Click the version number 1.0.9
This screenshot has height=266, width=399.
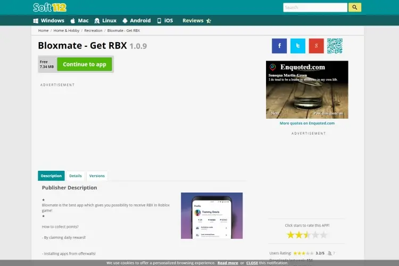[138, 46]
